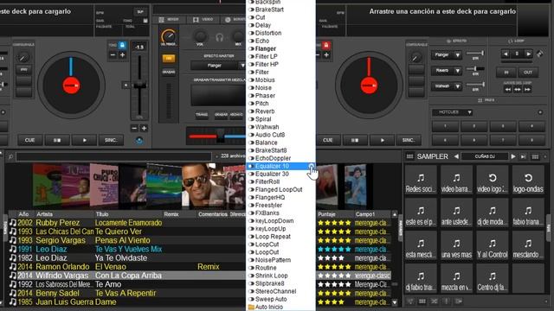
Task: Click the orange ON button in mixer
Action: click(169, 58)
